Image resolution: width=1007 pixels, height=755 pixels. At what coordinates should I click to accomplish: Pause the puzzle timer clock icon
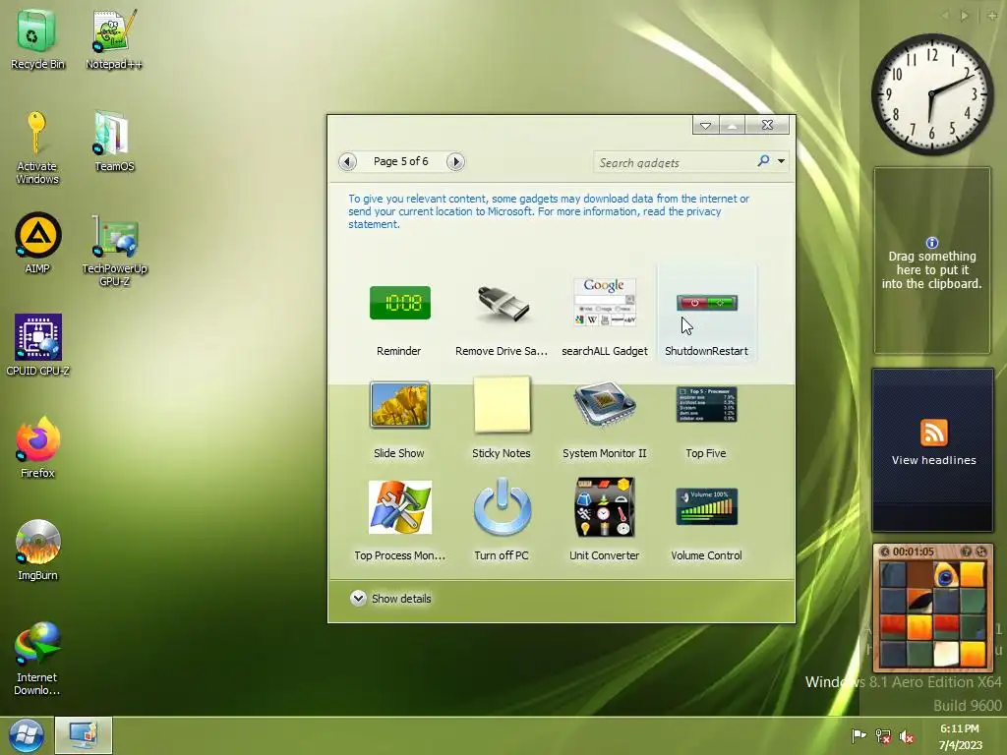(x=884, y=552)
